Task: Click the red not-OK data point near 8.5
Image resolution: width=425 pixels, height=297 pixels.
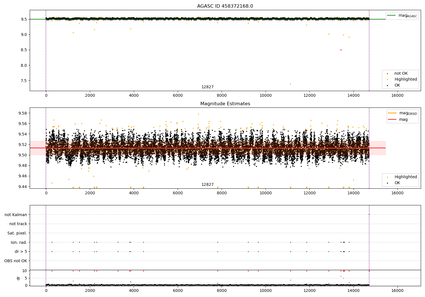Action: click(x=341, y=50)
